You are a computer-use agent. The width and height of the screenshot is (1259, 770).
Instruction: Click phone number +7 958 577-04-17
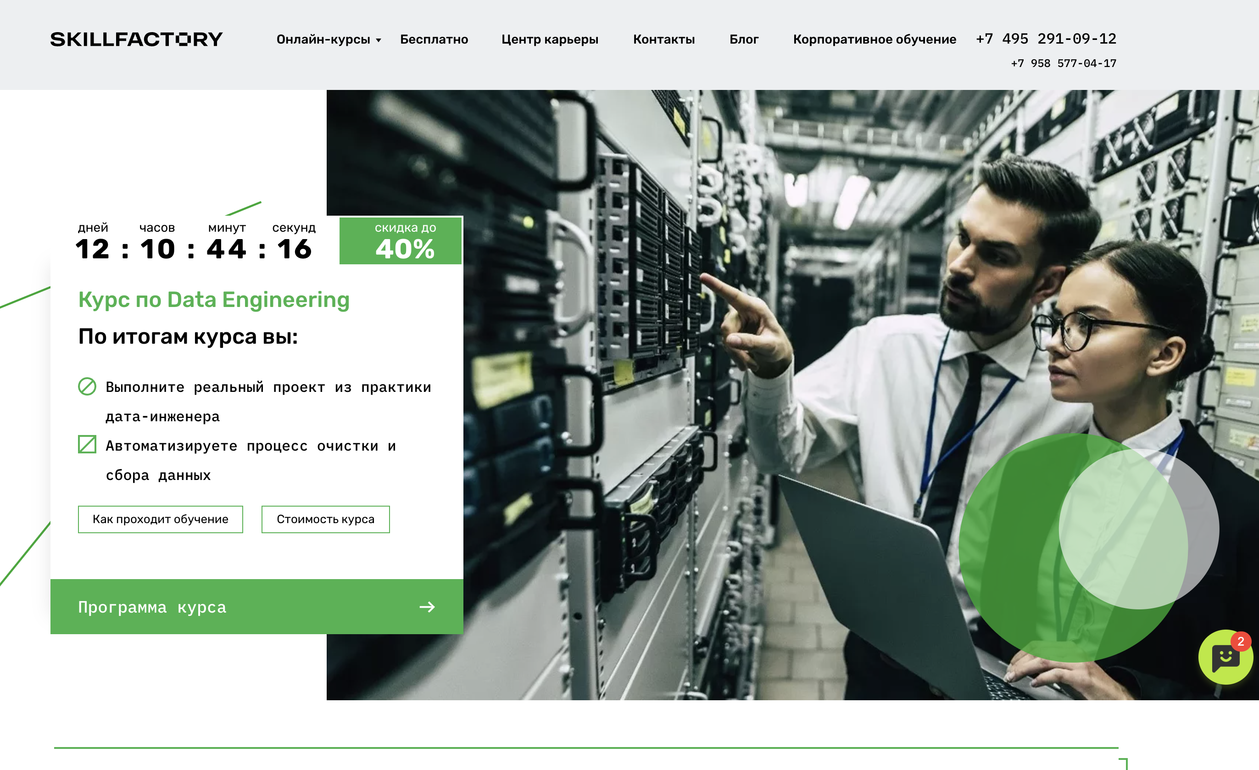pos(1063,63)
